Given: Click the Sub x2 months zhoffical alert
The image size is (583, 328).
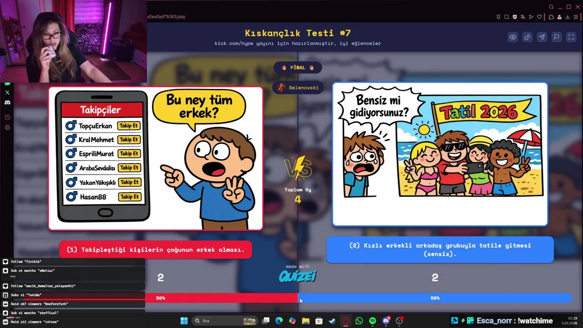Looking at the screenshot, I should tap(73, 313).
